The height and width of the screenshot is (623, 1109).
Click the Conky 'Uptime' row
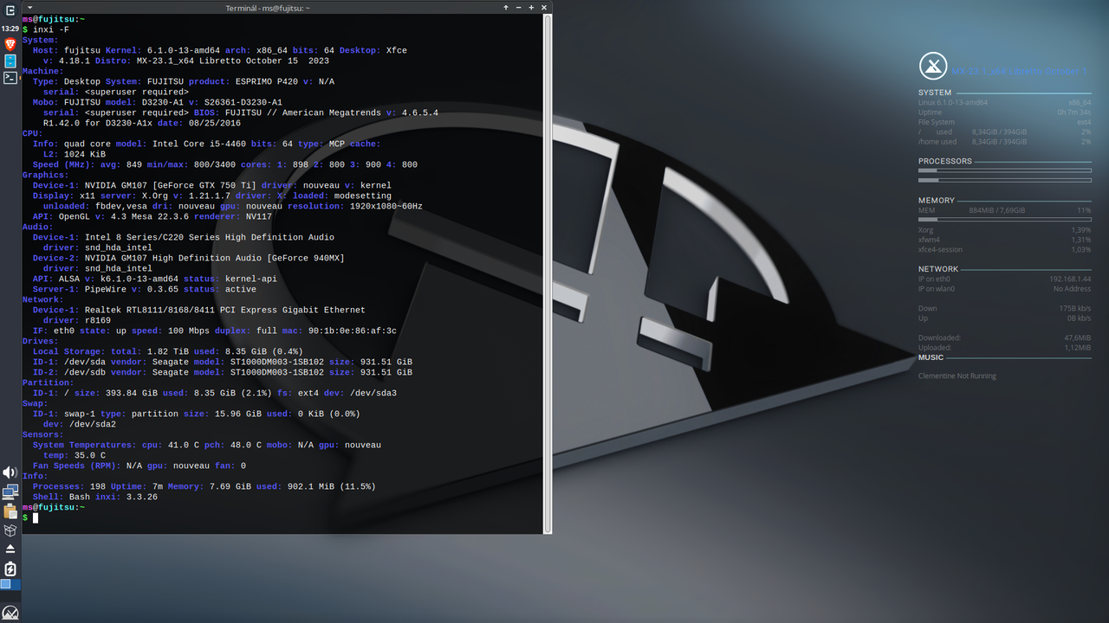click(1005, 112)
